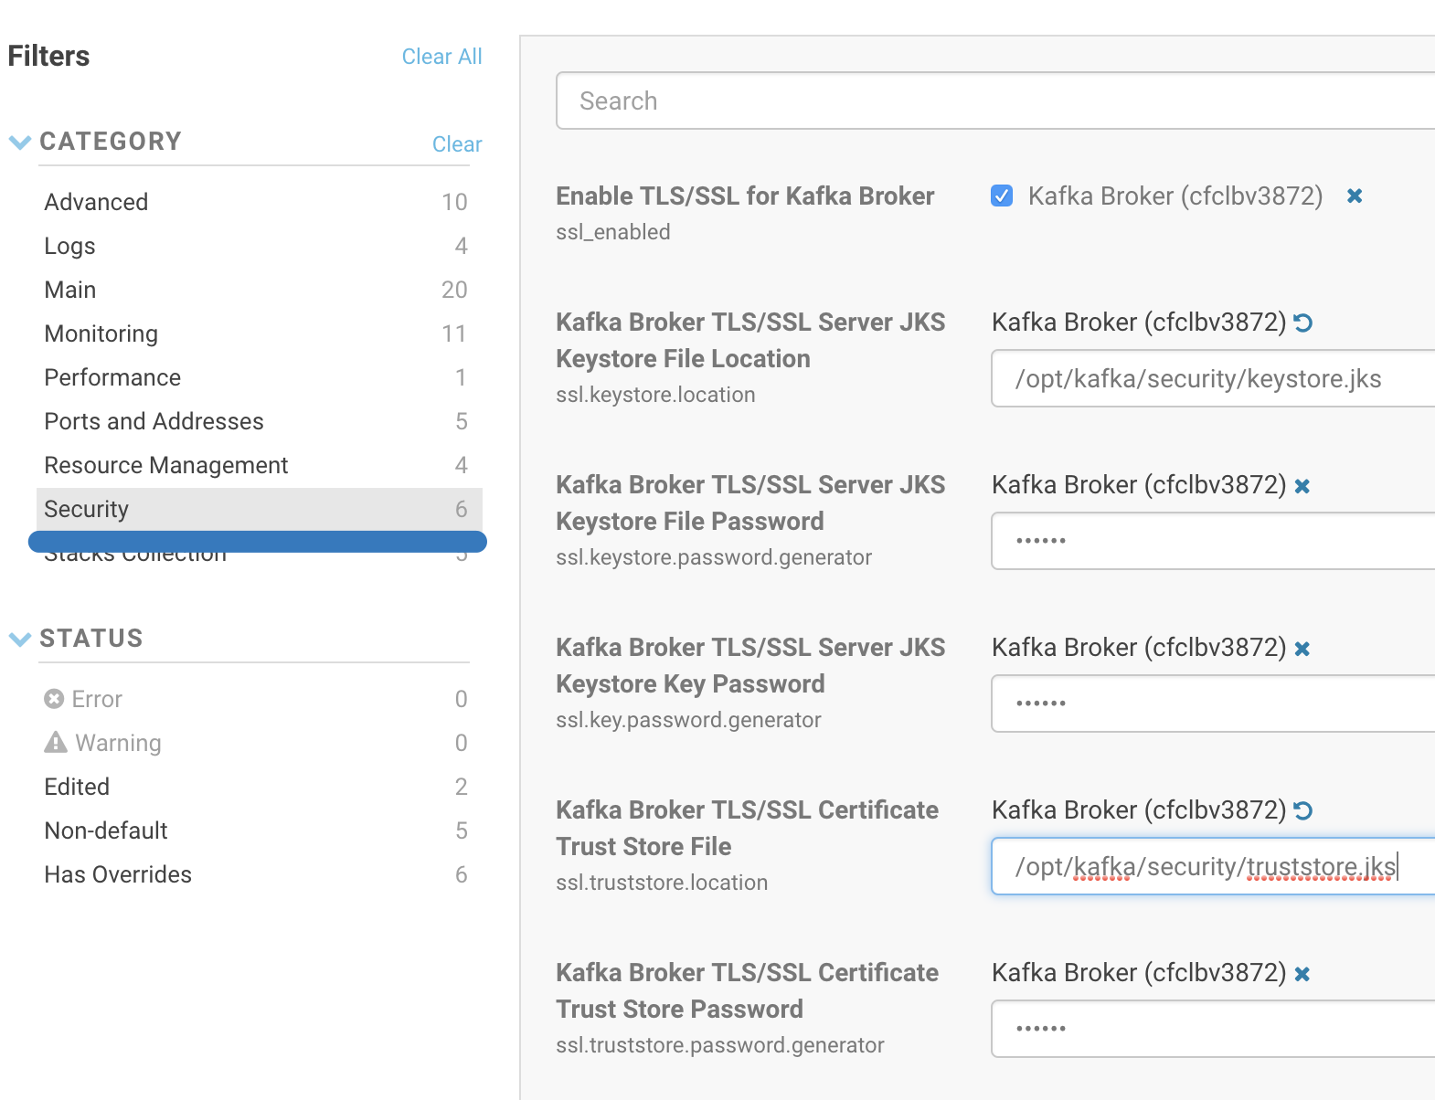Reset Keystore File Location to default

tap(1303, 323)
